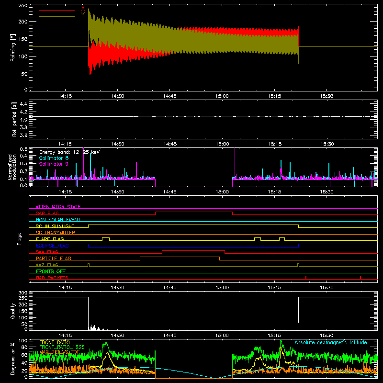This screenshot has height=383, width=383.
Task: Click the MAX_DET_VS_TOT legend label
Action: 59,352
